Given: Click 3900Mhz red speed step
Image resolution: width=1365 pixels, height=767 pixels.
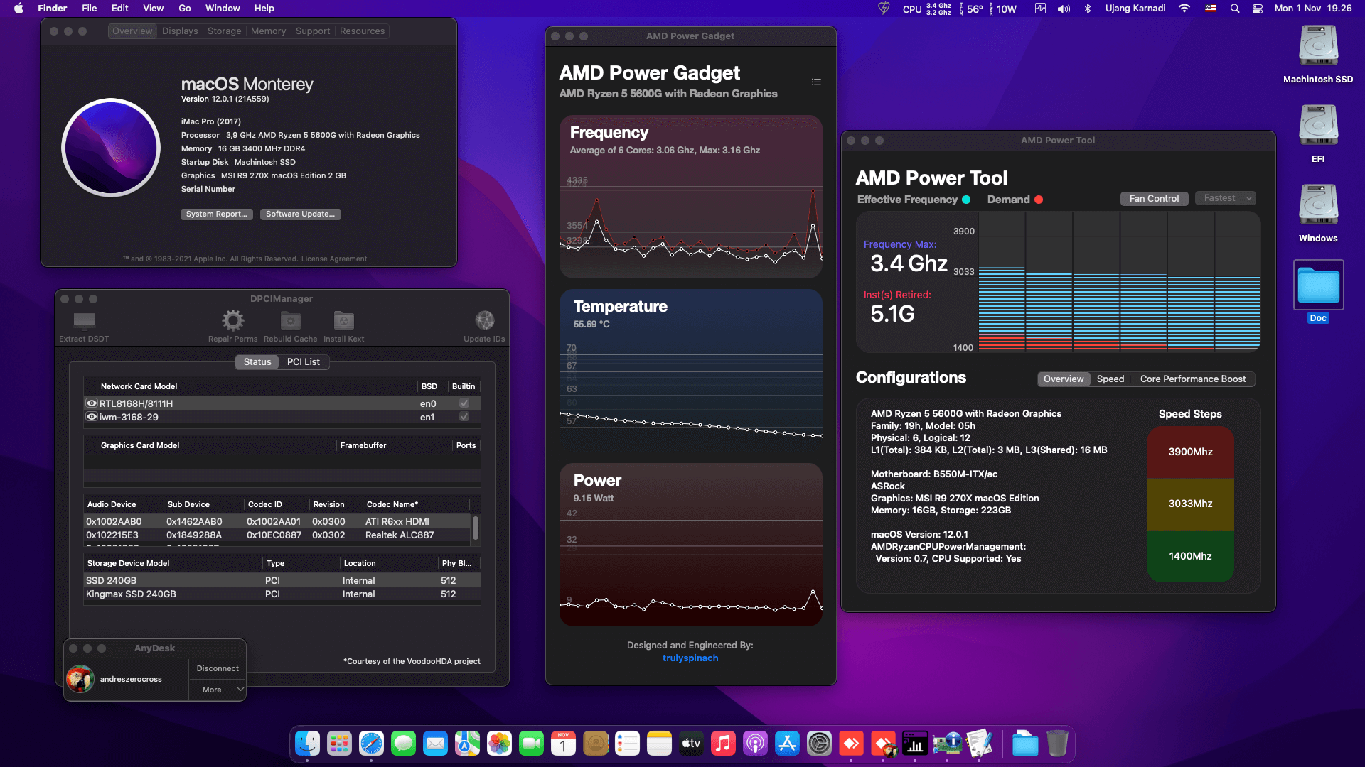Looking at the screenshot, I should [x=1190, y=452].
